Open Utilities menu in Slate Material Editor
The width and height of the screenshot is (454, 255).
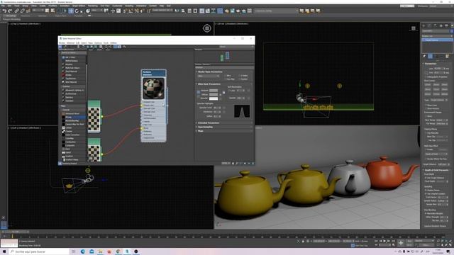click(113, 42)
